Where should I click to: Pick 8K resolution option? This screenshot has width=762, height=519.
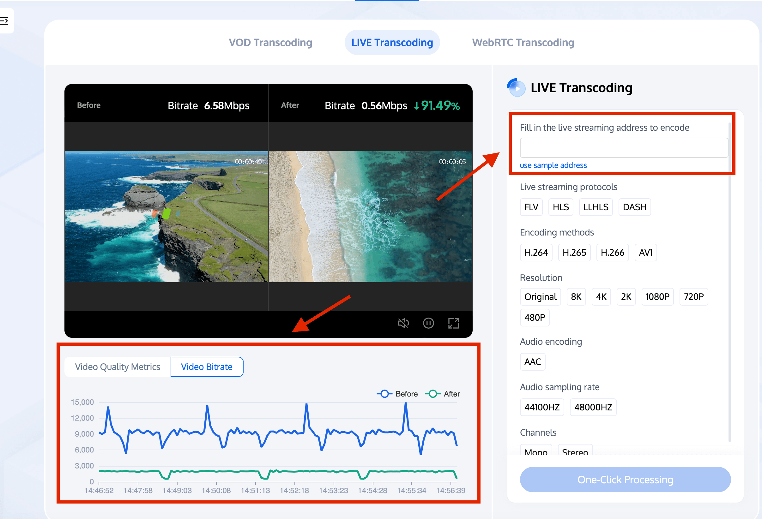coord(576,297)
